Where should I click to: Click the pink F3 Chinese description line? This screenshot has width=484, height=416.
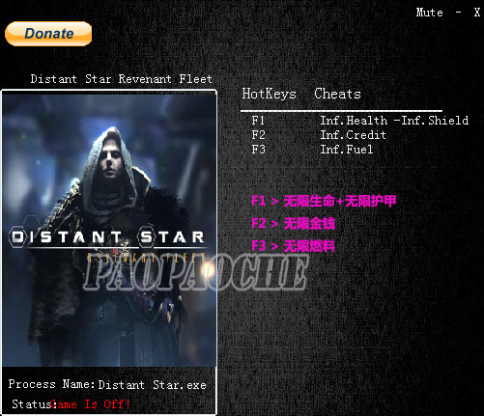click(x=293, y=246)
